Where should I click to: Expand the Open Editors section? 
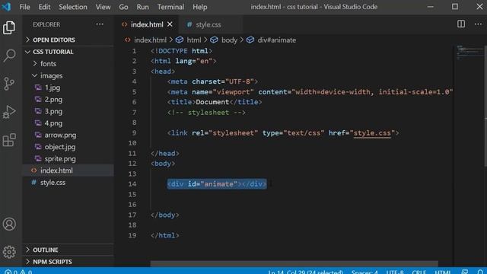pos(68,40)
